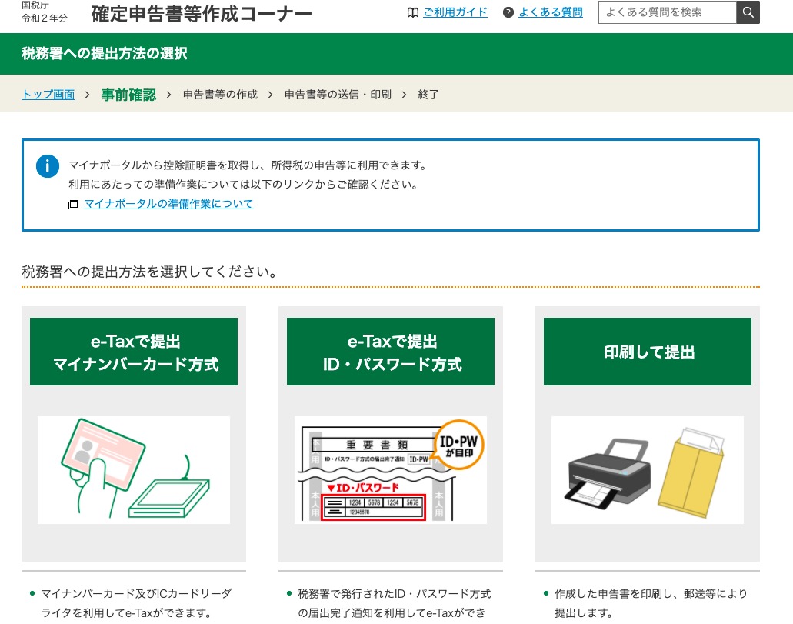Click the search magnifier icon button
Image resolution: width=793 pixels, height=624 pixels.
point(748,12)
